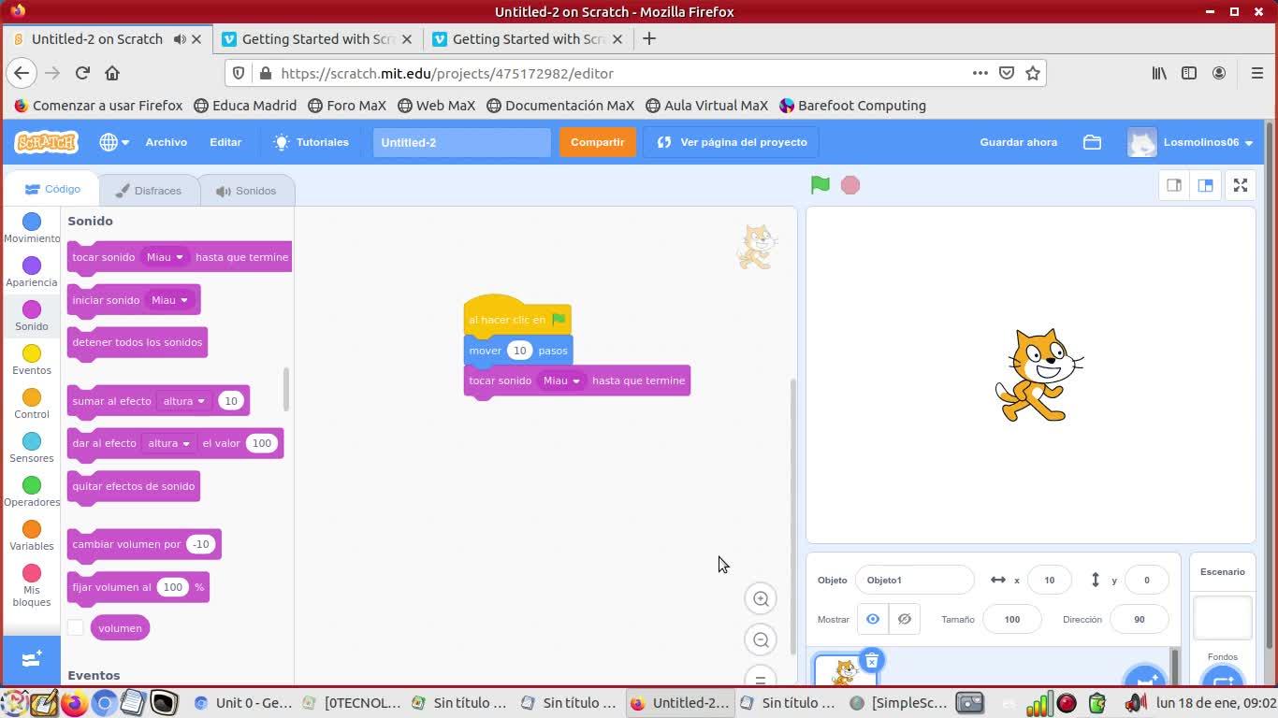This screenshot has width=1278, height=718.
Task: Open Miau dropdown in tocar sonido palette block
Action: (166, 257)
